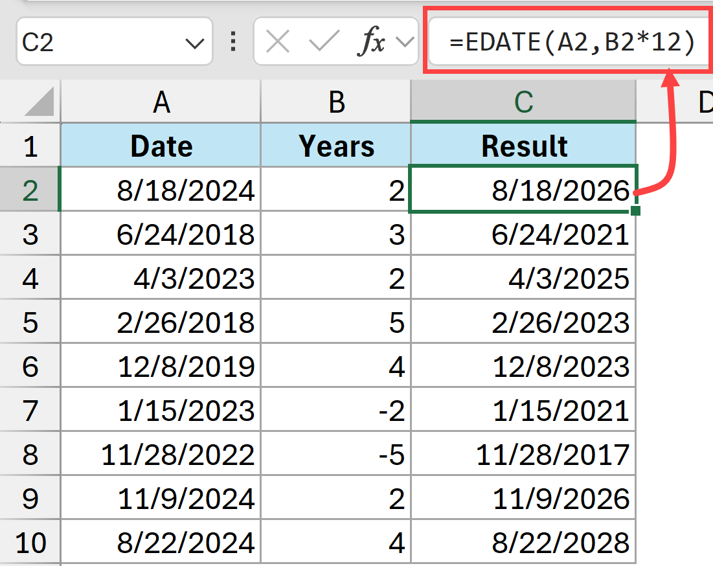
Task: Click the Cancel (X) formula icon
Action: coord(277,41)
